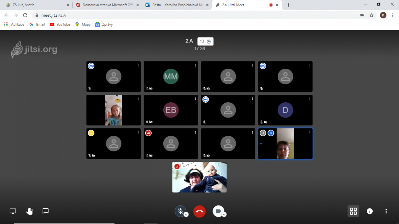Select the EB participant tile

tap(171, 110)
